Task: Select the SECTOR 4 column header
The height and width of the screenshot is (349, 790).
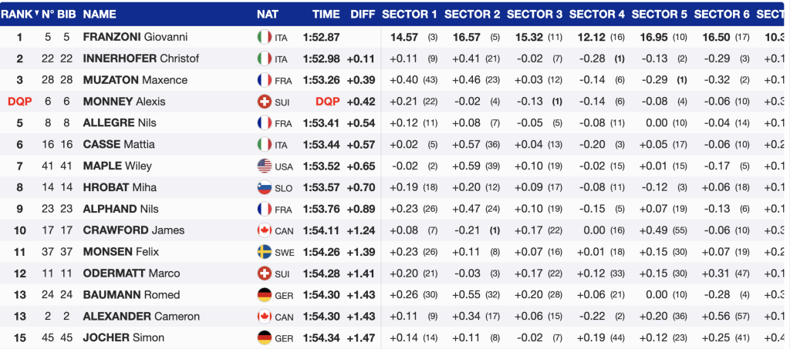Action: [x=596, y=14]
